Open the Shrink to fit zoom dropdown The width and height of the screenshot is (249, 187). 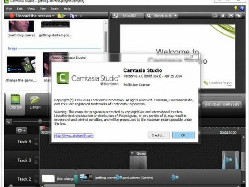(176, 16)
